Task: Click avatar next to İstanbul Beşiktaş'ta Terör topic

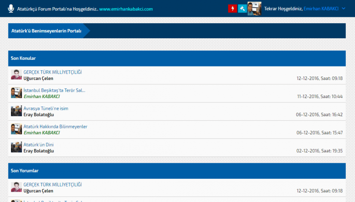Action: tap(16, 93)
